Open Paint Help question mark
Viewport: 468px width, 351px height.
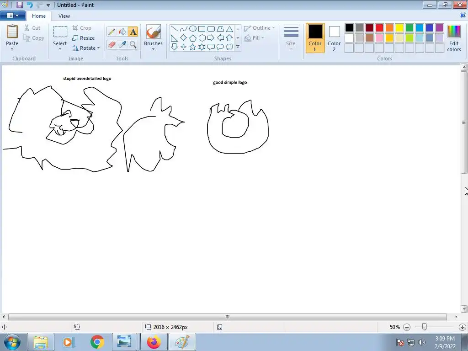[463, 15]
